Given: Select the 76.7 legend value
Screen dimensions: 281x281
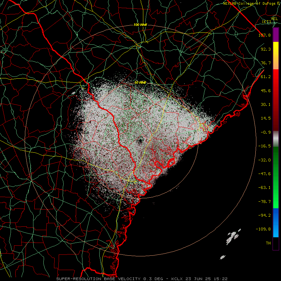Looking at the screenshot, I should pyautogui.click(x=266, y=63).
